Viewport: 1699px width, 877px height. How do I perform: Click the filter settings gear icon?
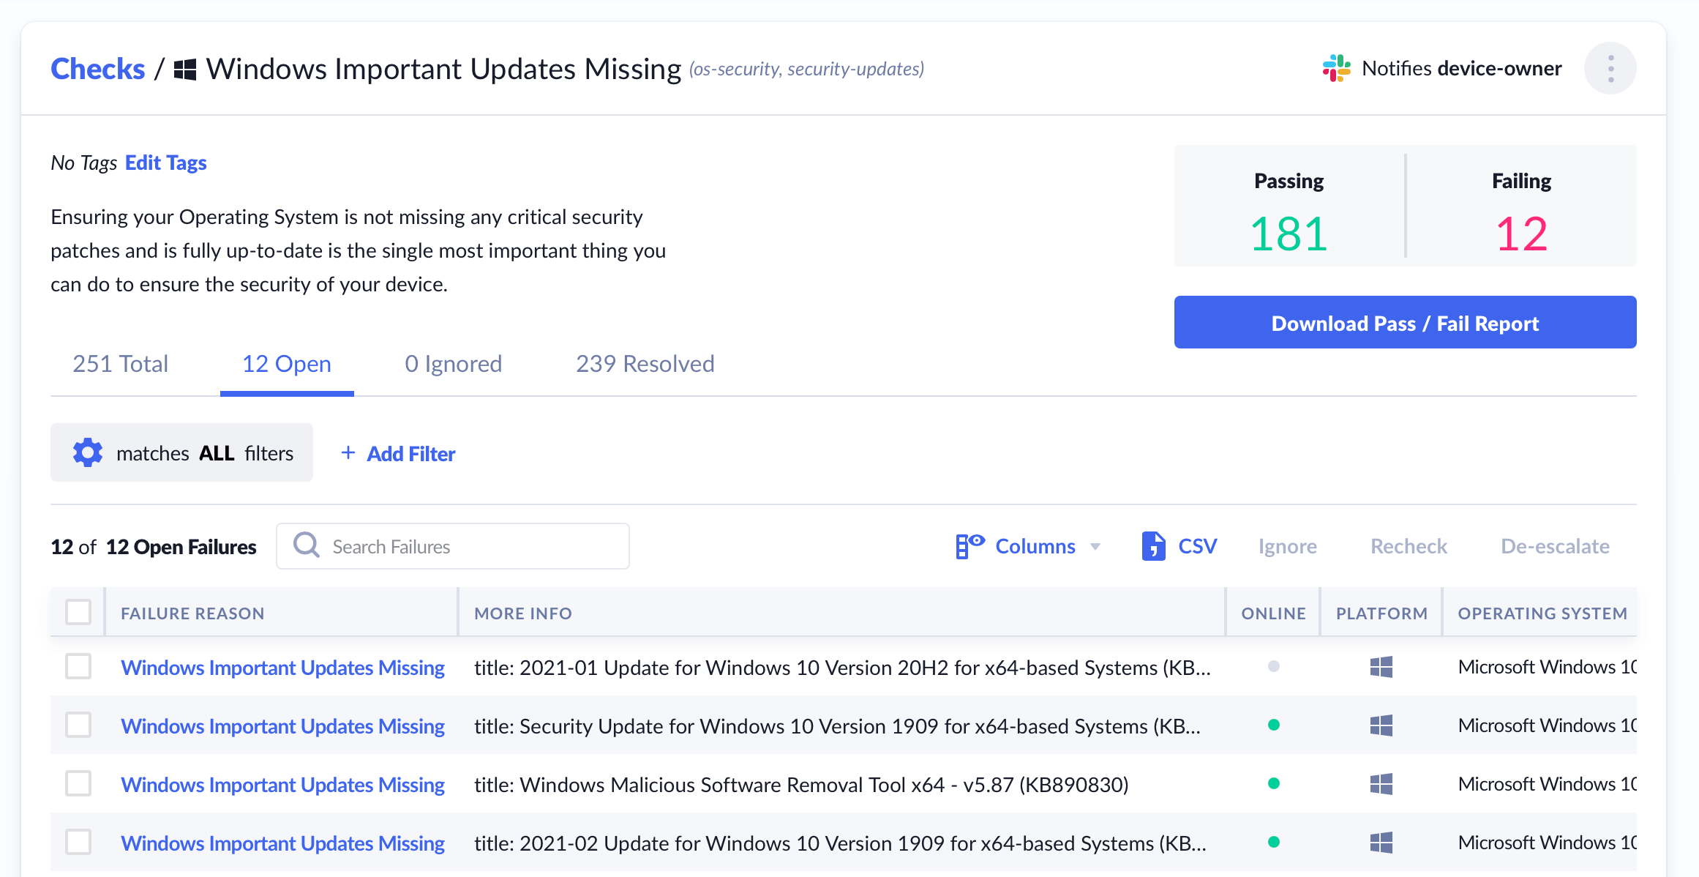click(88, 453)
